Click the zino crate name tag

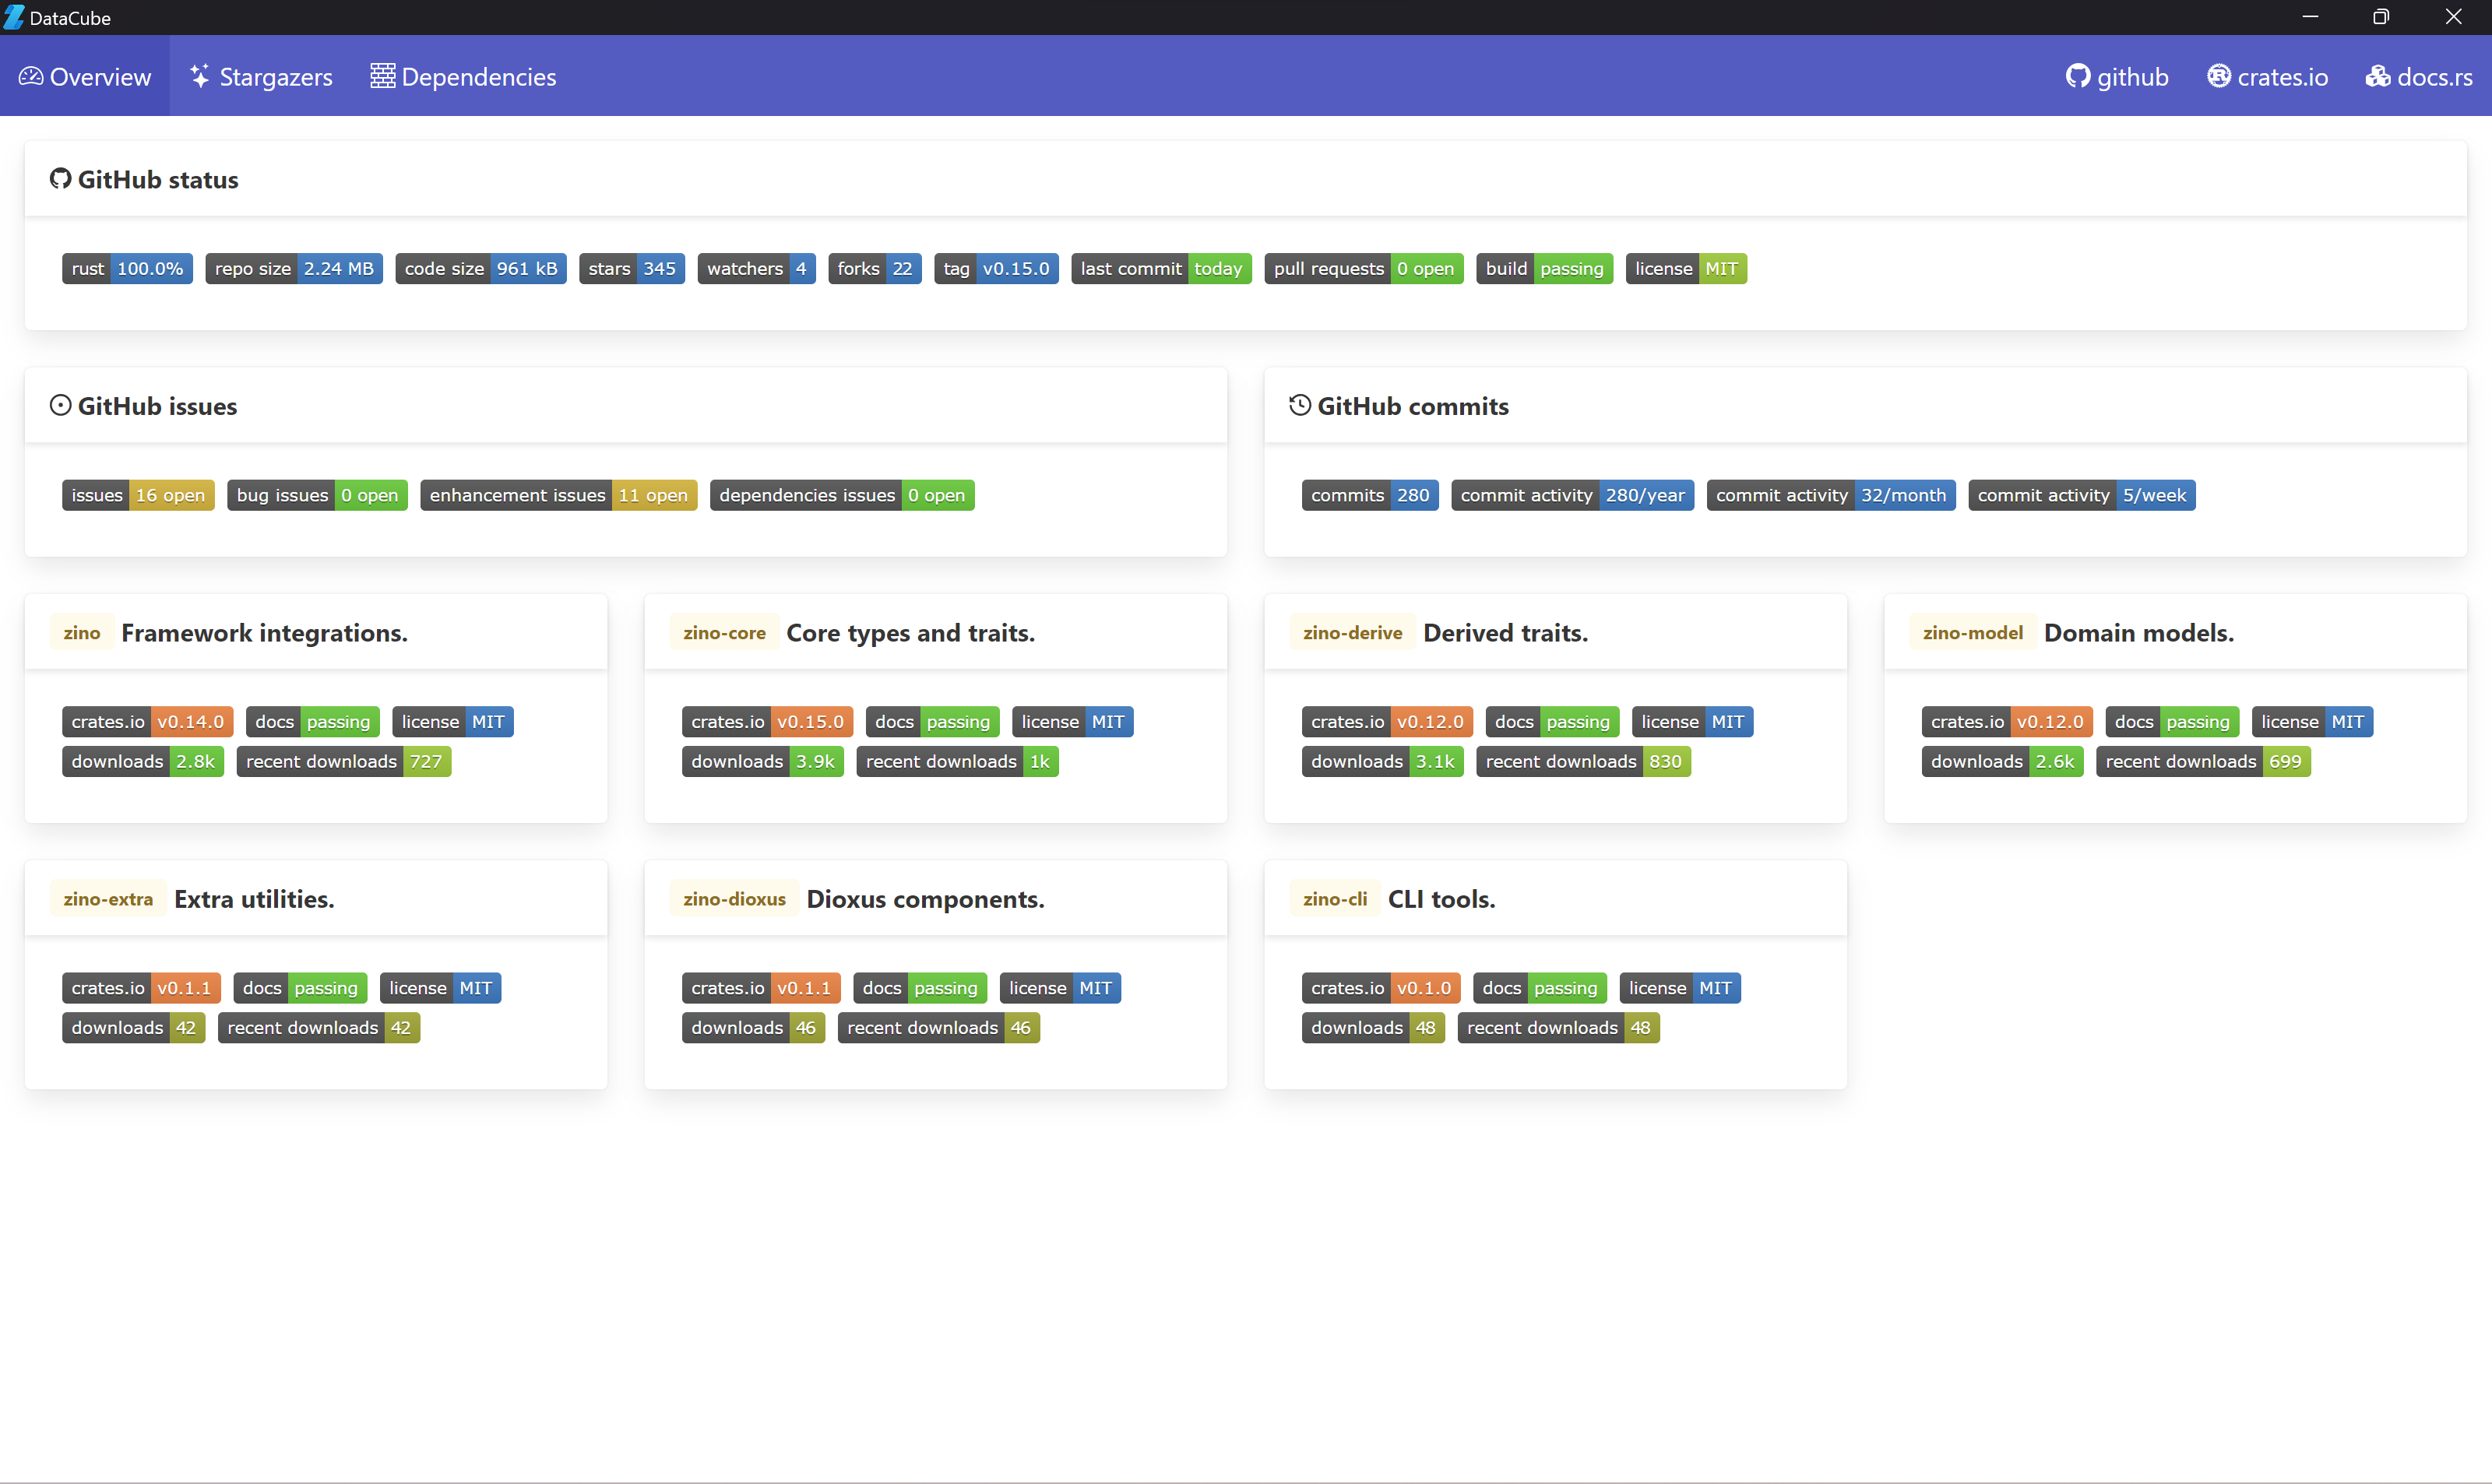click(x=82, y=632)
